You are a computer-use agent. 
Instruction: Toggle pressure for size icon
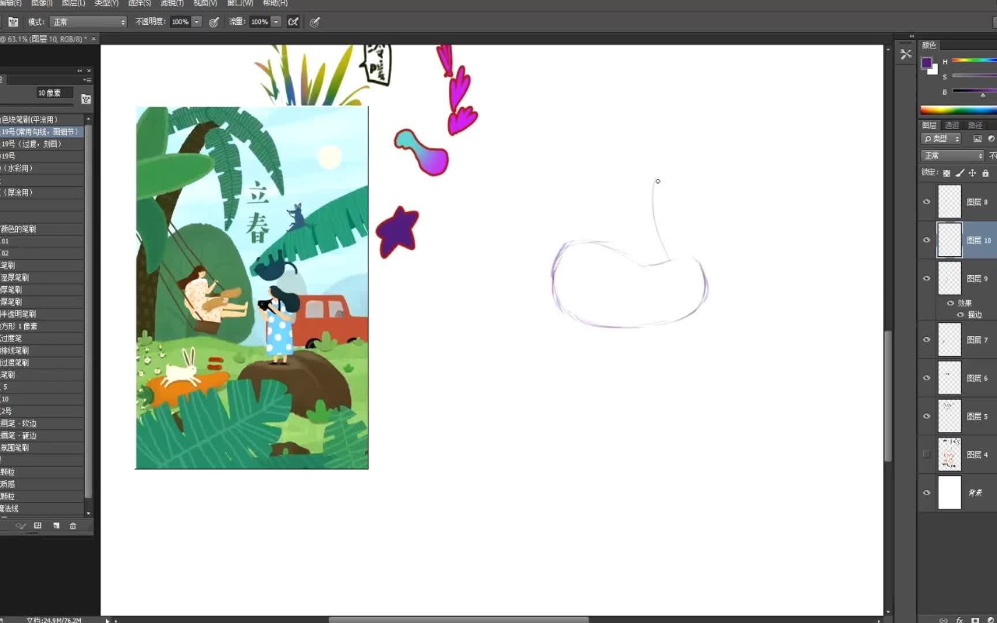tap(314, 22)
